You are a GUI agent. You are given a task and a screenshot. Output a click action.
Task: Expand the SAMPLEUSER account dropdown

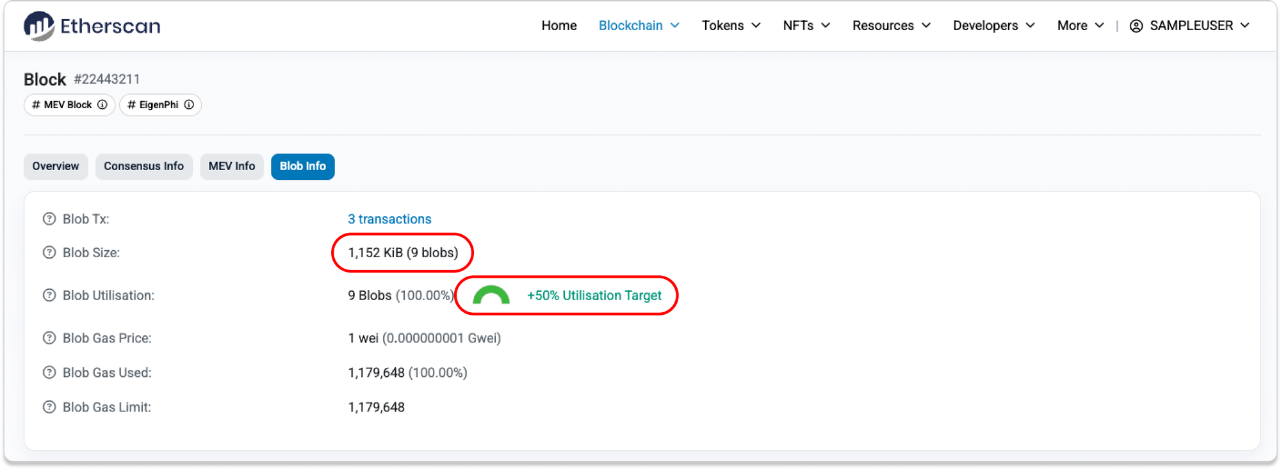point(1189,26)
